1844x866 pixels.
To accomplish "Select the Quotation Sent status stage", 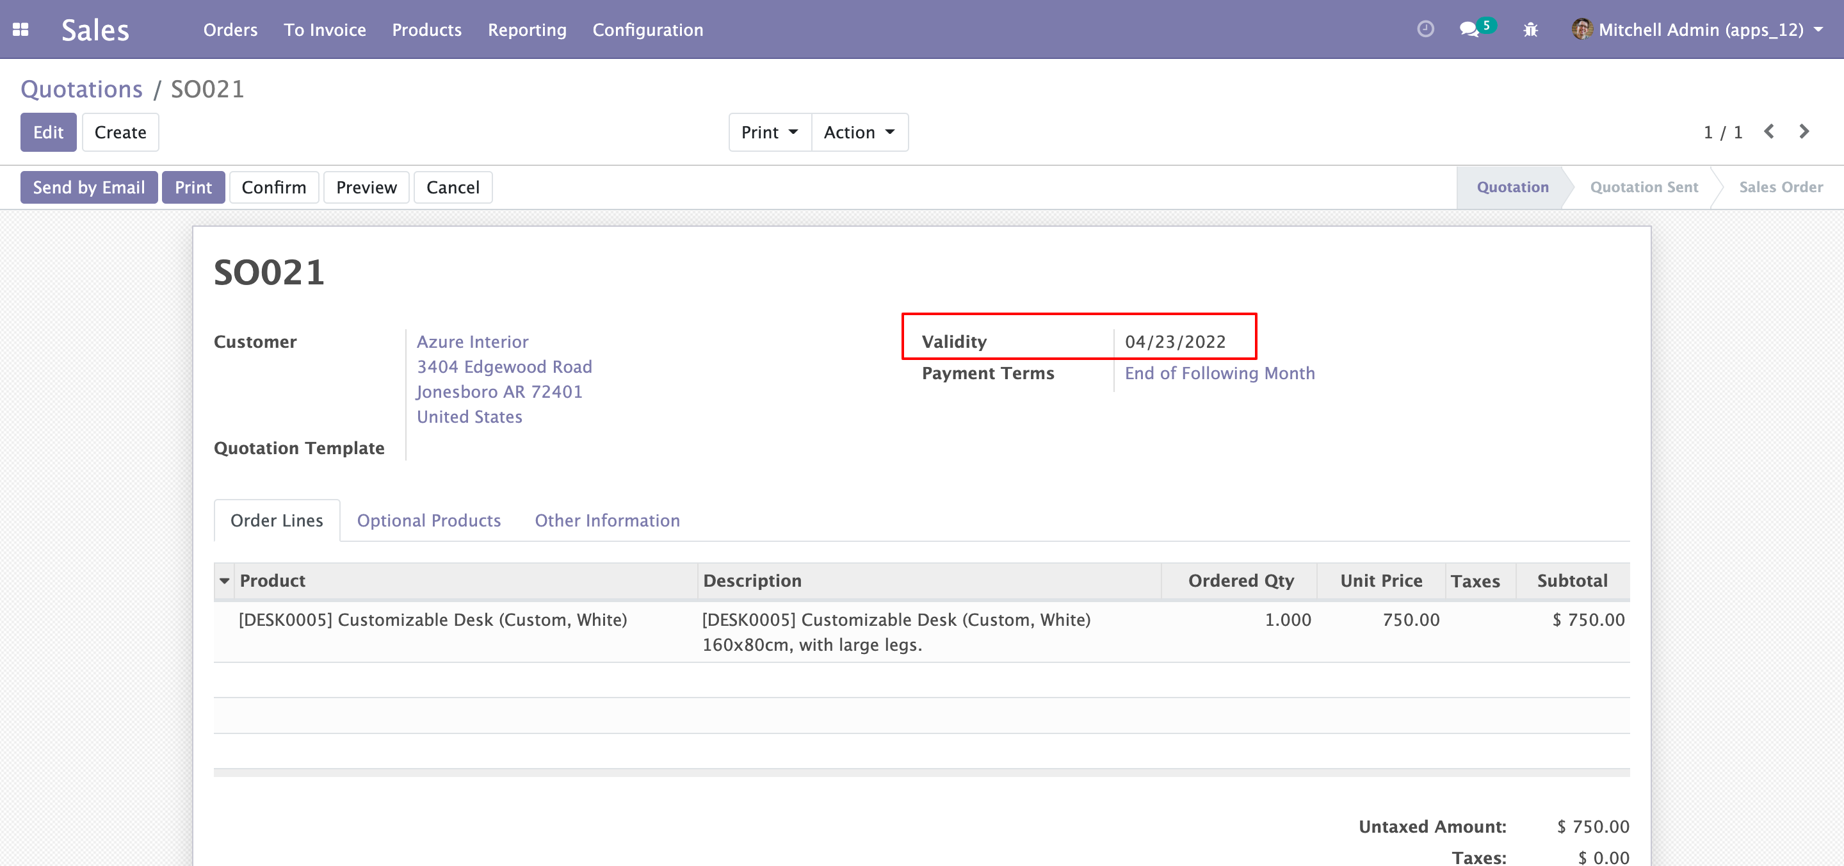I will tap(1644, 188).
